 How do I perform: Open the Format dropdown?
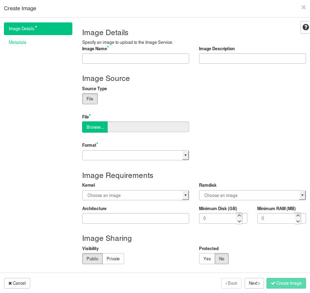coord(135,155)
